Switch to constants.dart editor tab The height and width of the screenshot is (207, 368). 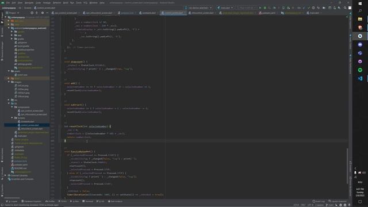(x=149, y=13)
